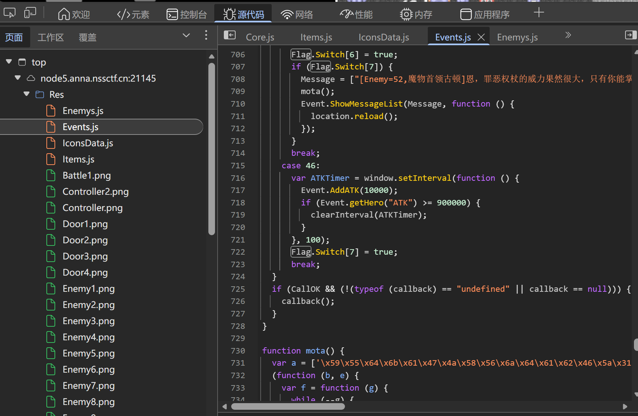Screen dimensions: 638x416
Task: Open the Console (控制台) panel
Action: [187, 14]
